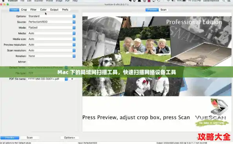Open the Mode dropdown showing Flatbed
The height and width of the screenshot is (144, 233).
click(x=51, y=28)
